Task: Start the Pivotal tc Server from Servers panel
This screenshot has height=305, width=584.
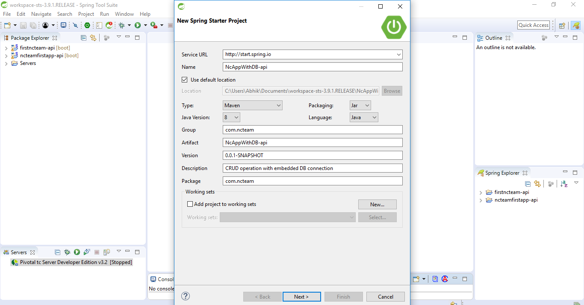Action: (77, 252)
